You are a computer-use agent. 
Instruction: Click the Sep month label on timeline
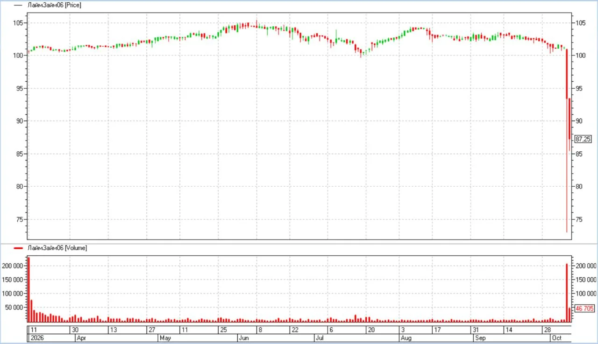(480, 338)
